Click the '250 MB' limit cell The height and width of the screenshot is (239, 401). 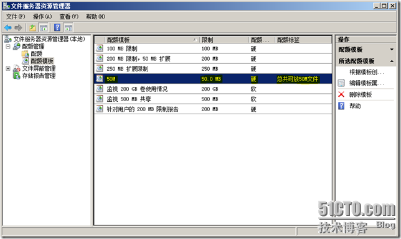210,69
